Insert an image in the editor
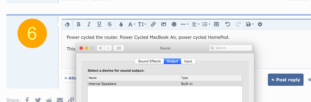Viewport: 311px width, 102px height. pos(163,24)
